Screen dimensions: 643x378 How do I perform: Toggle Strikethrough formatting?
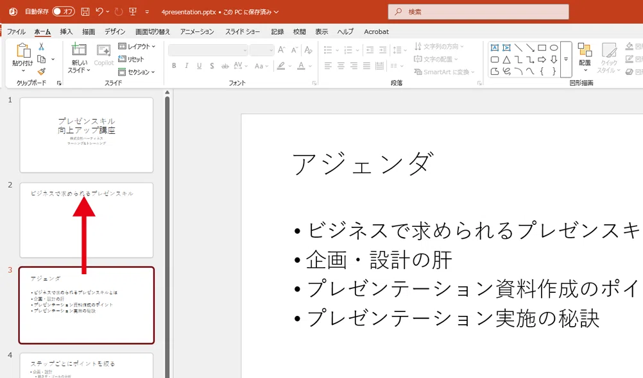click(x=225, y=65)
